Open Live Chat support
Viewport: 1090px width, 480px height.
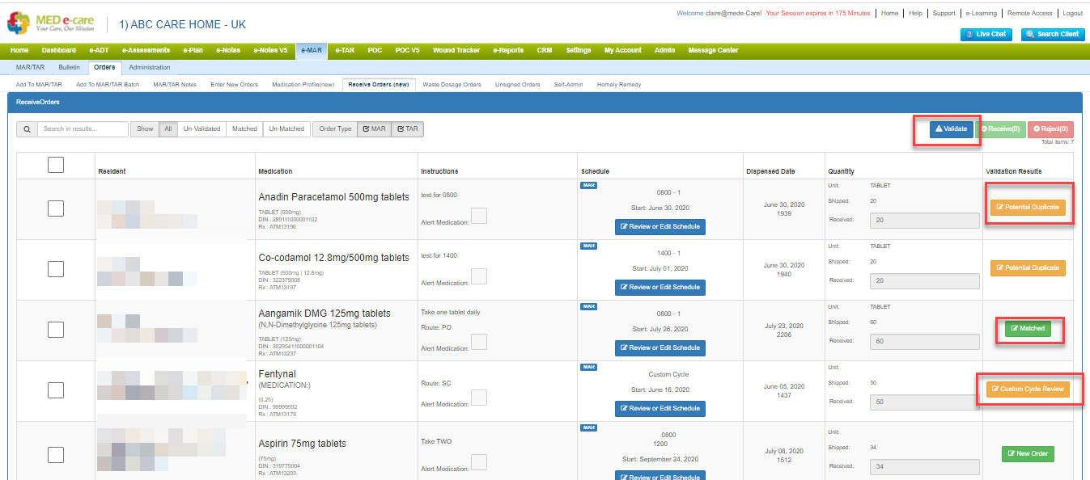[x=986, y=34]
